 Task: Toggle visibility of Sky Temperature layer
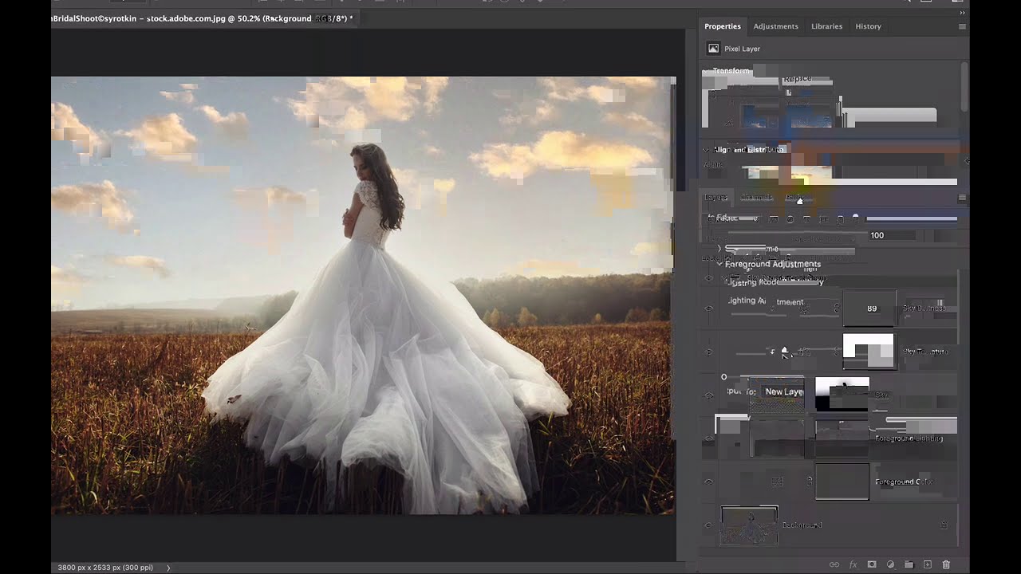click(708, 352)
